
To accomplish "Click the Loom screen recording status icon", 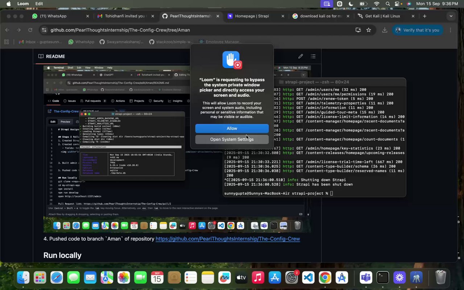I will 327,4.
